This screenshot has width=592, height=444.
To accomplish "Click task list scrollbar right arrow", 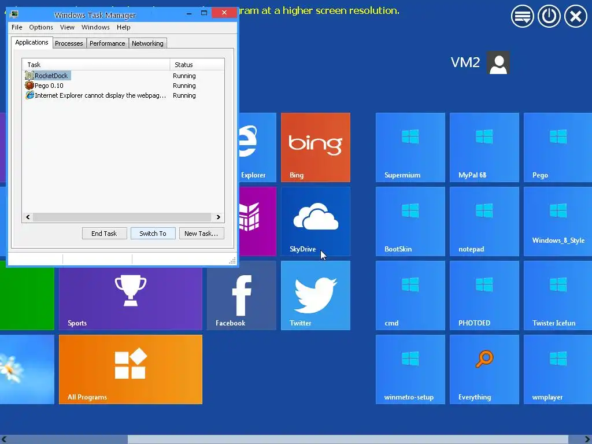I will pos(218,217).
